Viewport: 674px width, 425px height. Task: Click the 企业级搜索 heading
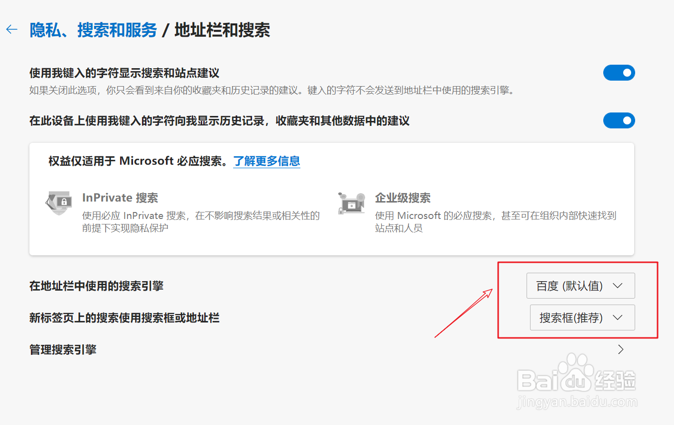[x=403, y=198]
